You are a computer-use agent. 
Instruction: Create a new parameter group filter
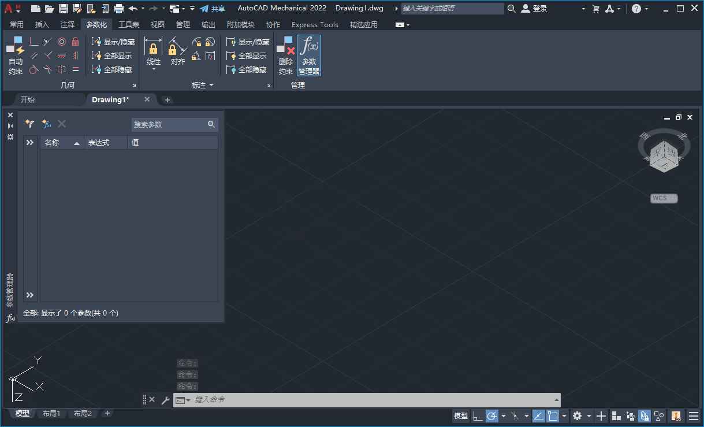(29, 124)
